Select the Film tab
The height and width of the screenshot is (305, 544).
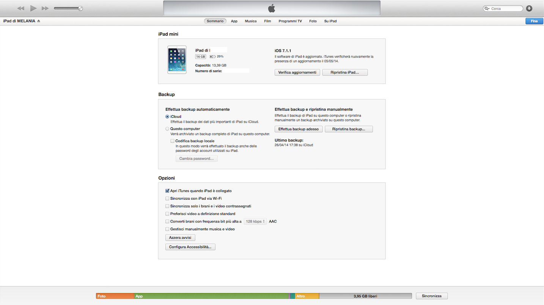click(x=267, y=21)
